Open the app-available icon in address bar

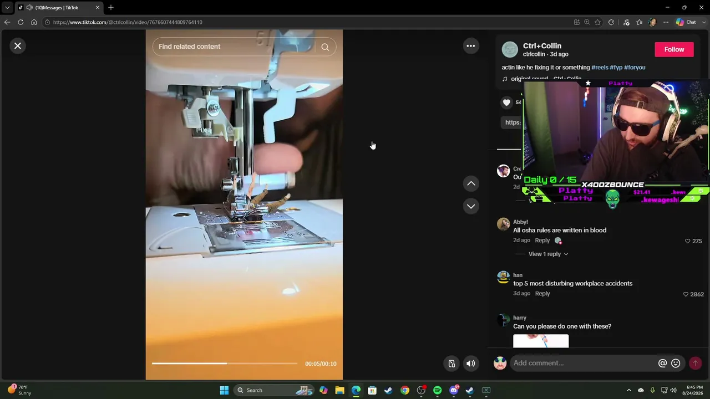pos(577,22)
